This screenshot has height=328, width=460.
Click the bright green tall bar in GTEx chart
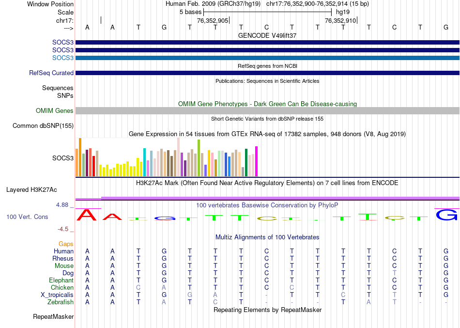point(199,157)
